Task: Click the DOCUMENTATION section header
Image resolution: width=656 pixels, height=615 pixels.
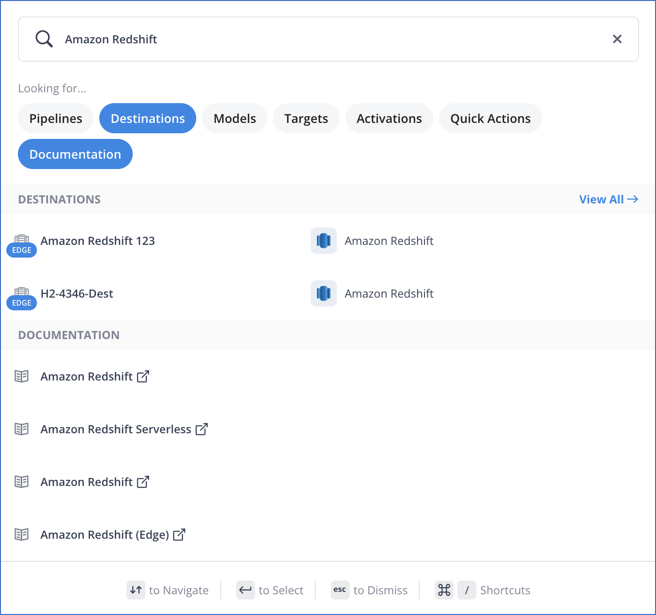Action: pos(69,335)
